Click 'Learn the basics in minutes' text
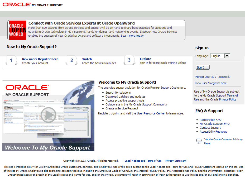This screenshot has width=245, height=178. coord(99,63)
